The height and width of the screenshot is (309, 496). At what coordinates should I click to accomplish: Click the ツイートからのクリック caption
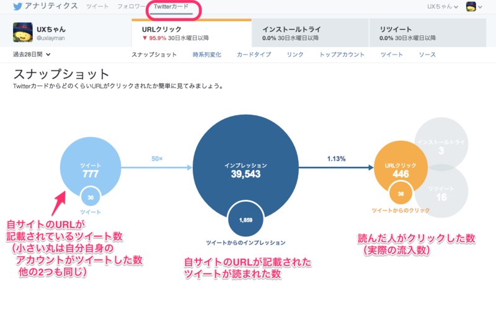401,210
